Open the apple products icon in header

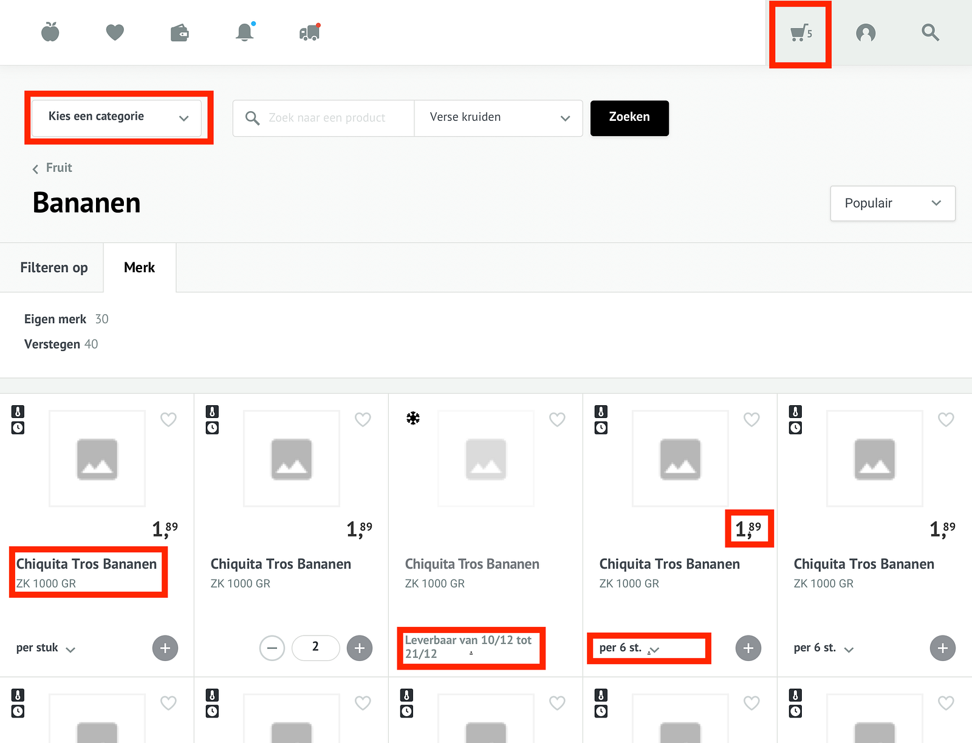click(50, 32)
